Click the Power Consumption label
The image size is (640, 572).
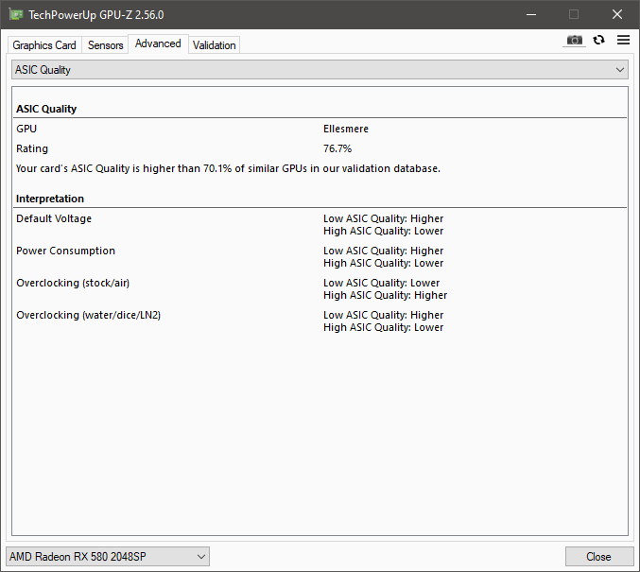click(66, 251)
